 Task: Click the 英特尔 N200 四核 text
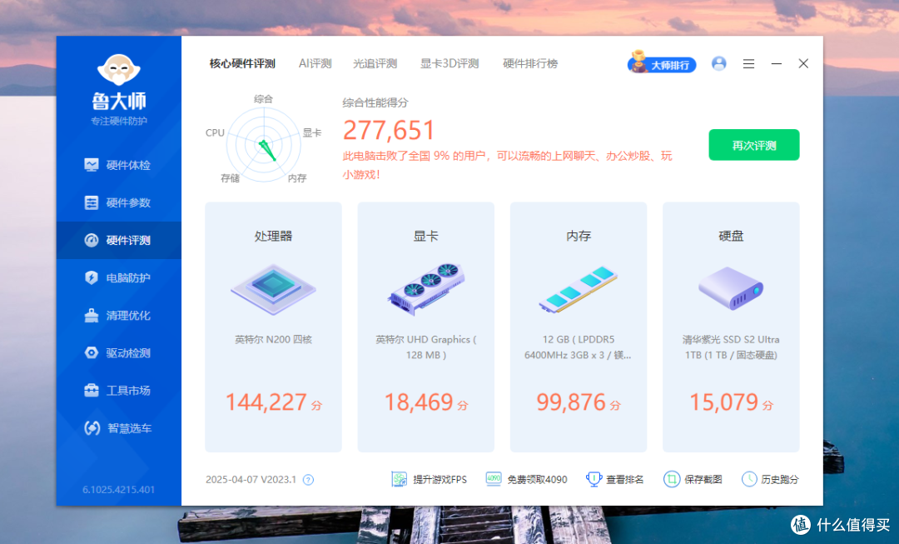coord(274,340)
